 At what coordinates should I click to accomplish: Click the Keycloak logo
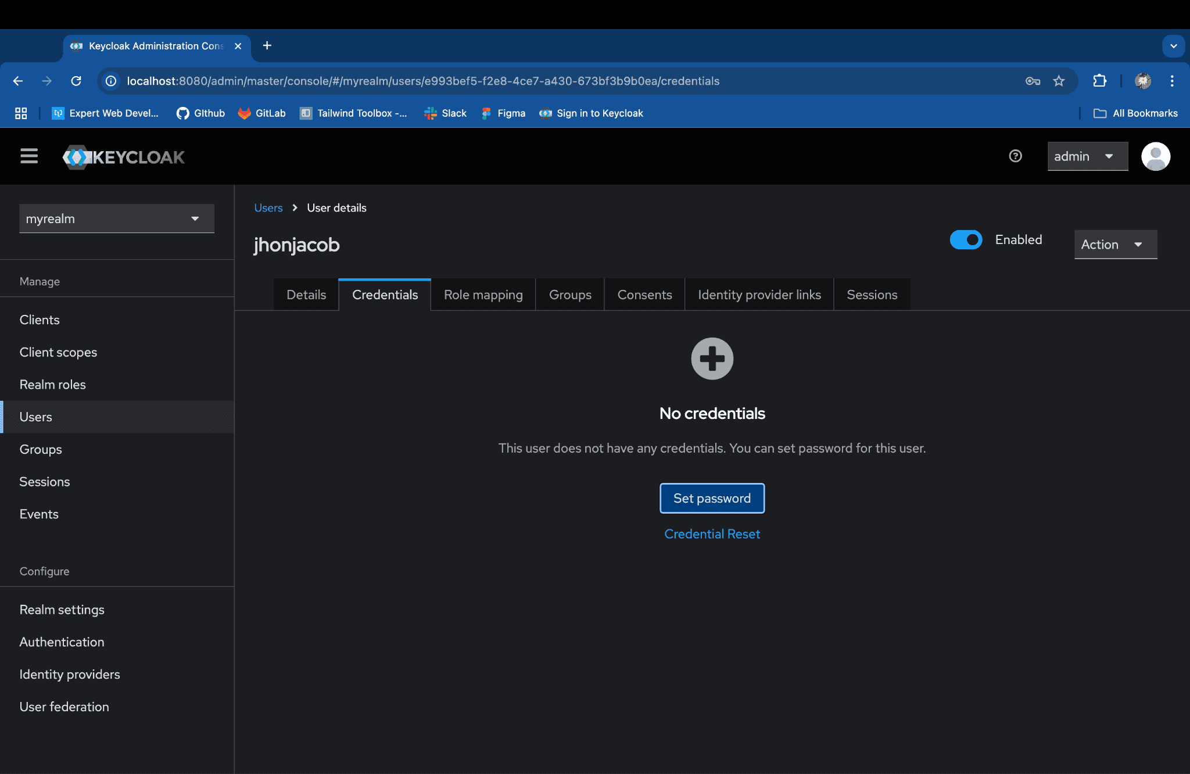click(x=124, y=157)
